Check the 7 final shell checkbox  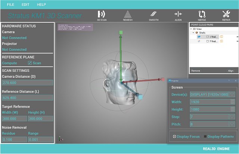[x=208, y=41]
